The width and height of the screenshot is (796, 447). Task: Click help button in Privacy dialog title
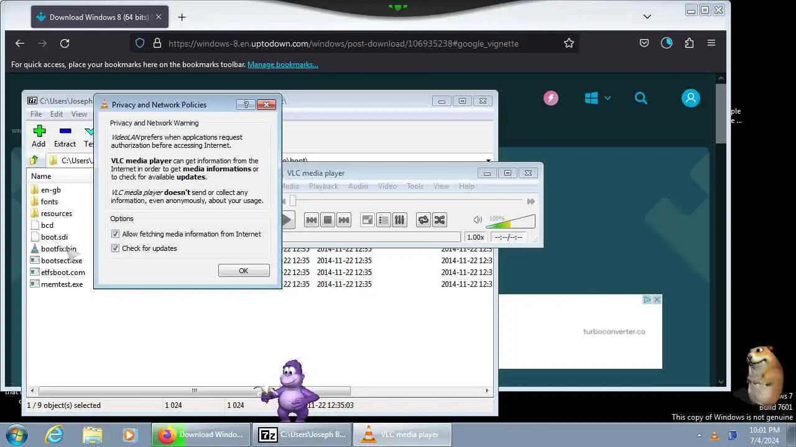(x=246, y=104)
